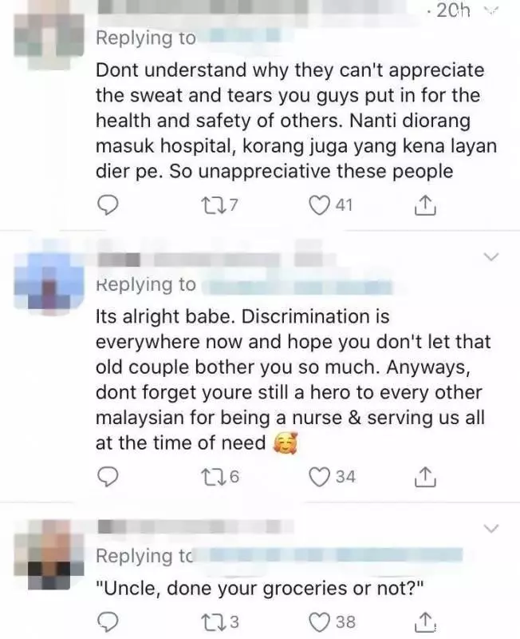Image resolution: width=520 pixels, height=639 pixels.
Task: Open the third commenter's profile picture
Action: 49,554
